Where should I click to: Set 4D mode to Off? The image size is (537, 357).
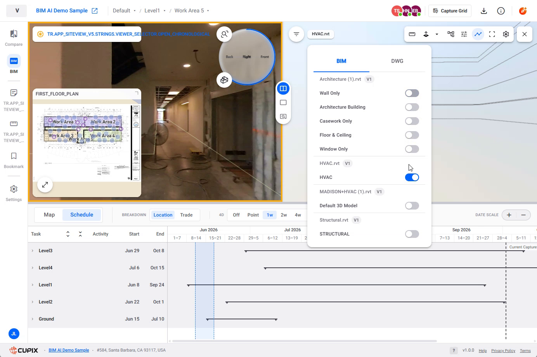point(236,215)
